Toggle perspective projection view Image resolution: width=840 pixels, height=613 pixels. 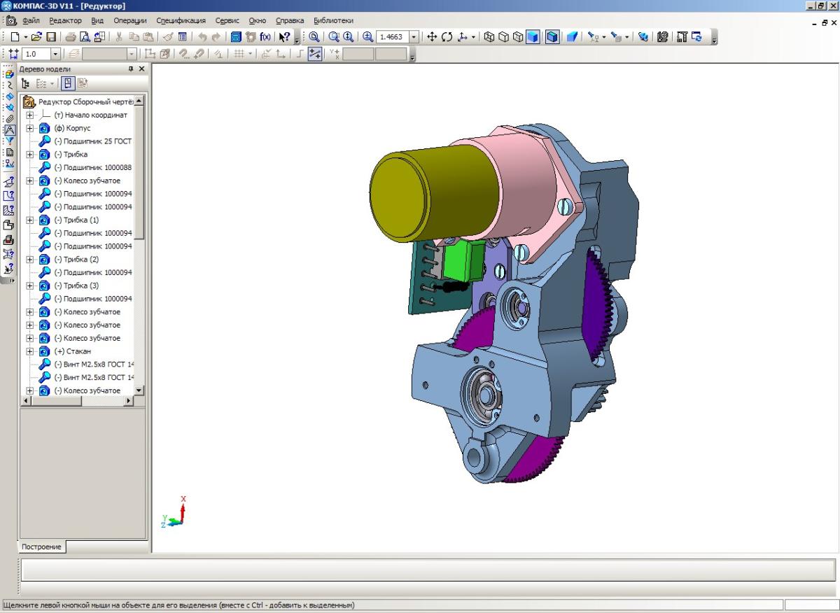pos(572,37)
